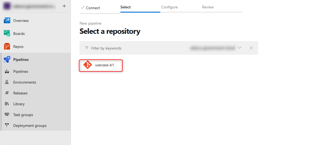Clear the filter with the X icon
The image size is (323, 145).
pyautogui.click(x=251, y=48)
